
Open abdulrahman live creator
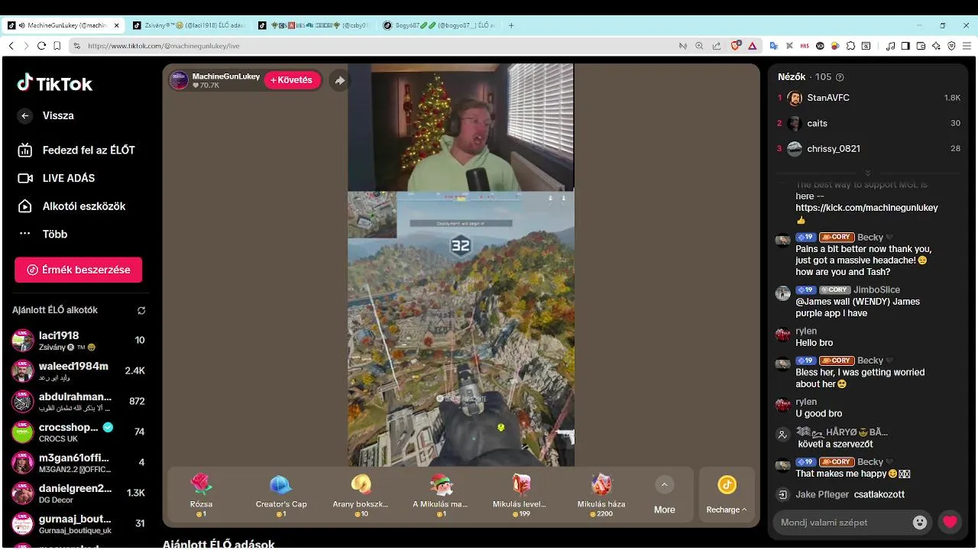point(78,402)
